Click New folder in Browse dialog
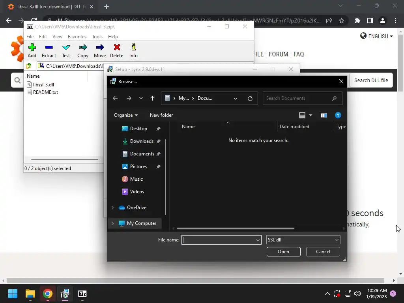404x303 pixels. [161, 115]
